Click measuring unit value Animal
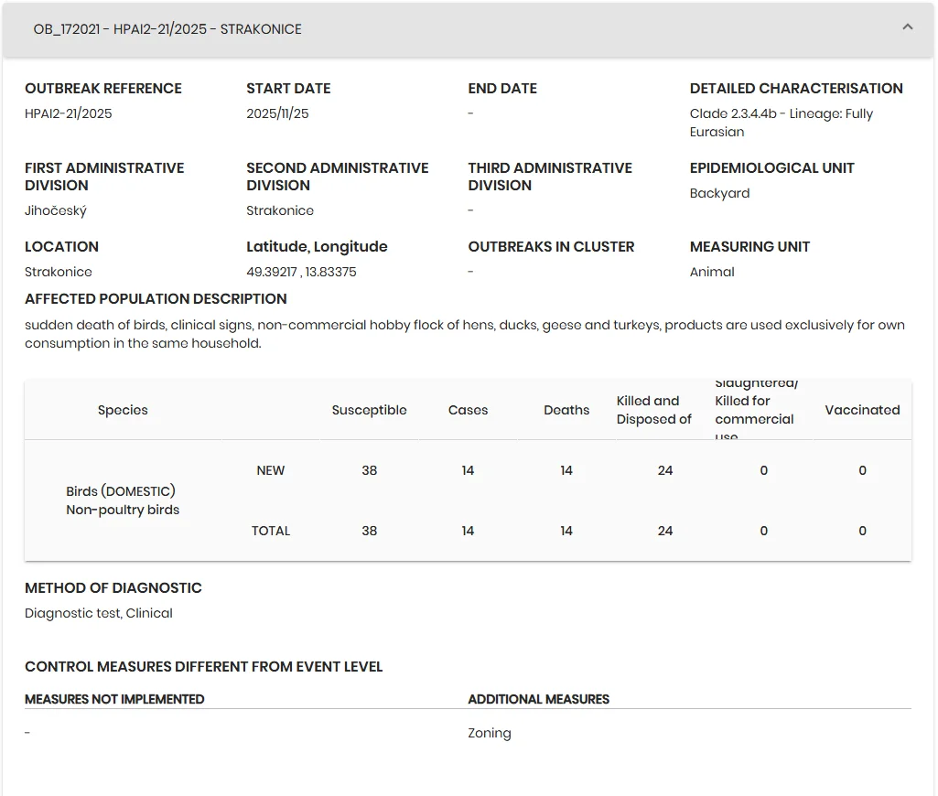 coord(712,272)
